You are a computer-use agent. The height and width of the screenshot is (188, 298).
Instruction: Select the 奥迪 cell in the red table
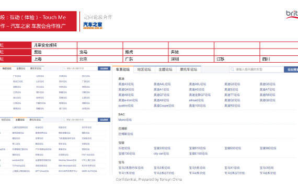coord(54,52)
